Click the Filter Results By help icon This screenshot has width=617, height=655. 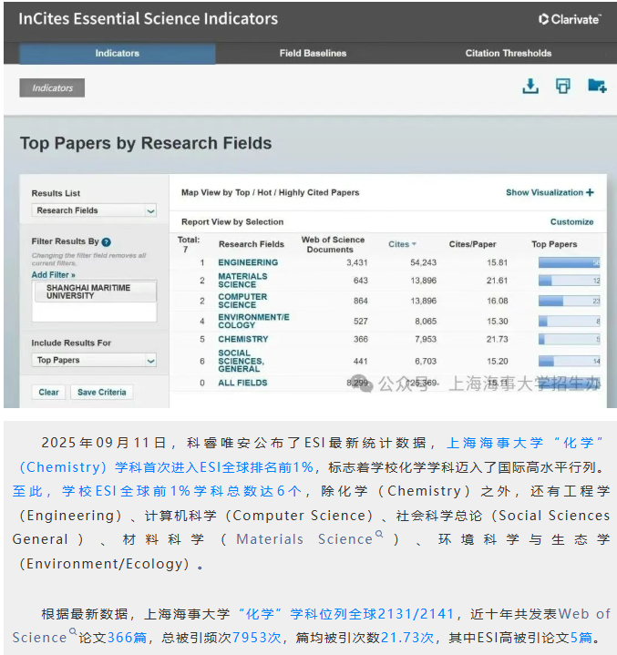(107, 242)
